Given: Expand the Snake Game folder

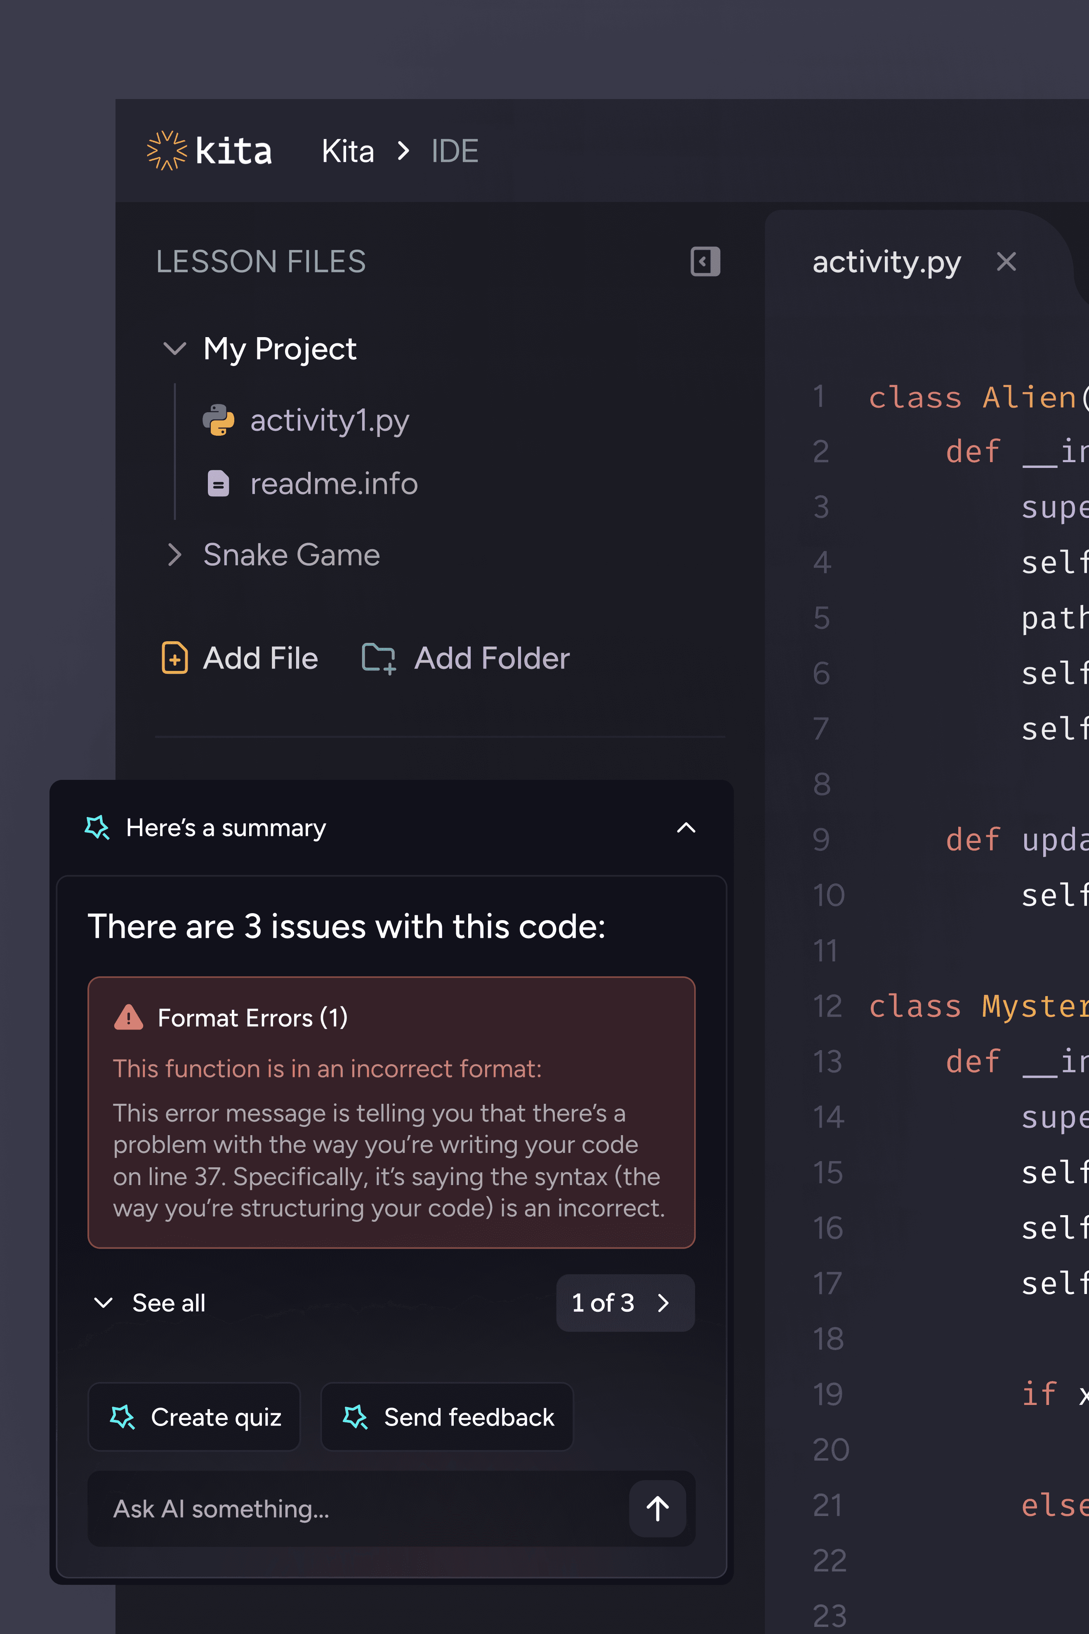Looking at the screenshot, I should [x=174, y=555].
